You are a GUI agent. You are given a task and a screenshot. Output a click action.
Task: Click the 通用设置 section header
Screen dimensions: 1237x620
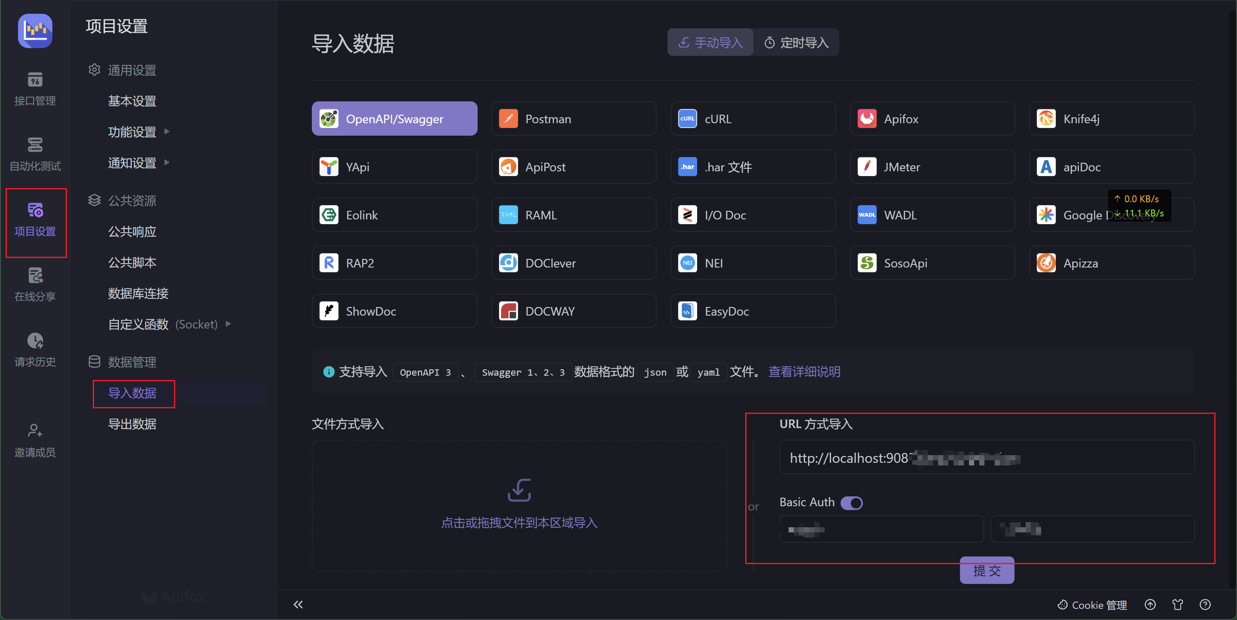122,70
